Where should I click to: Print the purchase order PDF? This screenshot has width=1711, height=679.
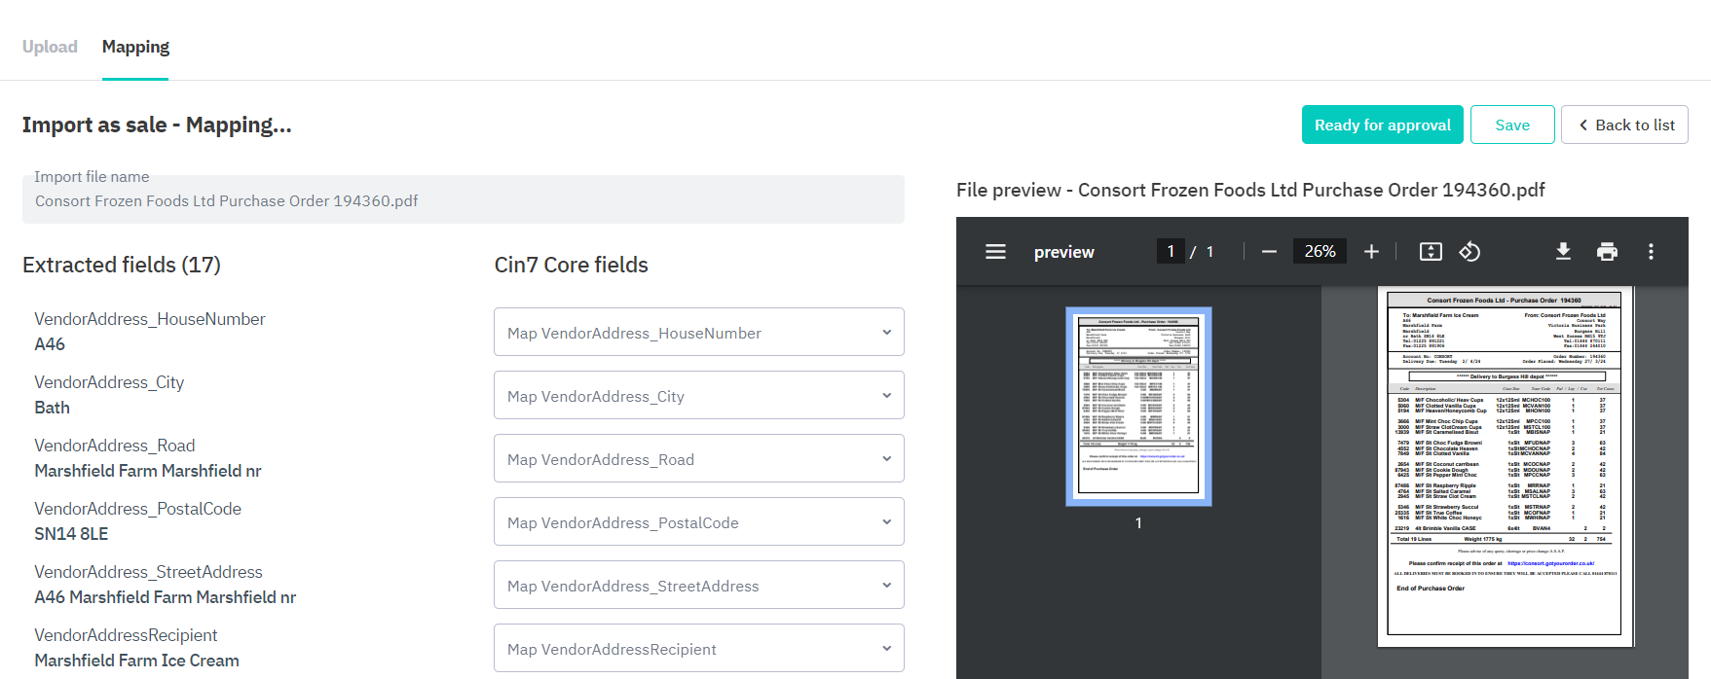point(1607,252)
